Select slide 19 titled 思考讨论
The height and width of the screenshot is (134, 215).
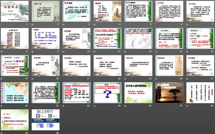click(138, 65)
